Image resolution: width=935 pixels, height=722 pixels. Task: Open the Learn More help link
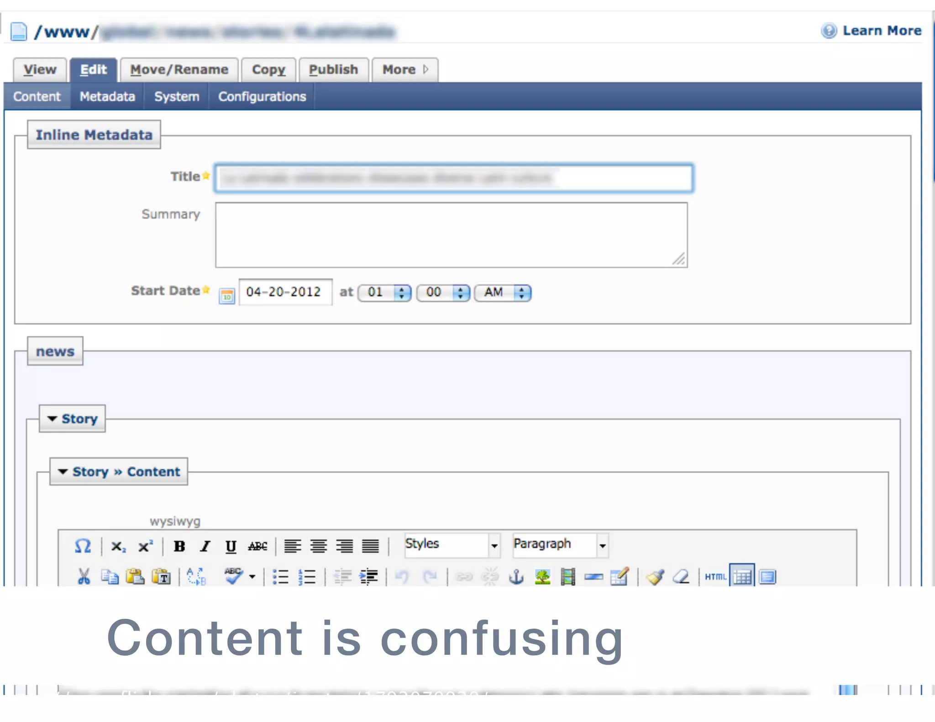pyautogui.click(x=872, y=31)
